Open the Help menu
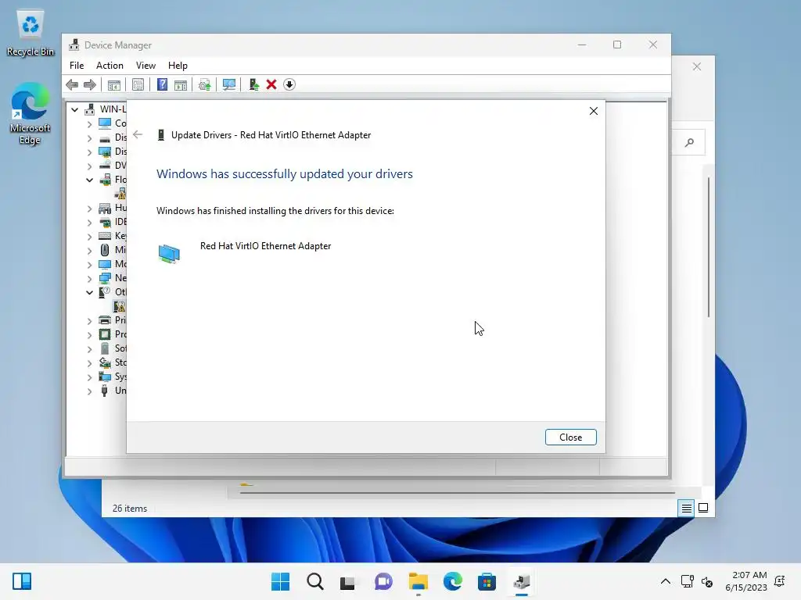 click(x=178, y=66)
